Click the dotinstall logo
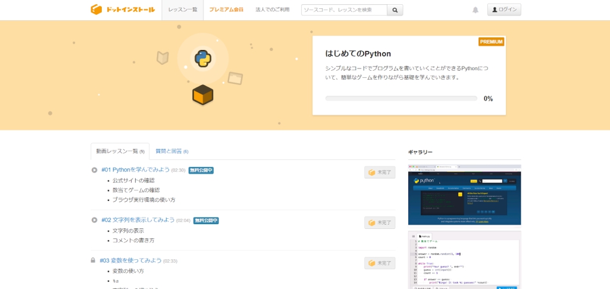Screen dimensions: 610x289 [123, 10]
